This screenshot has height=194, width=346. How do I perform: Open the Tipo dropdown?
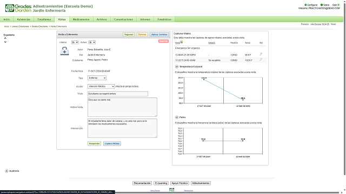click(97, 78)
